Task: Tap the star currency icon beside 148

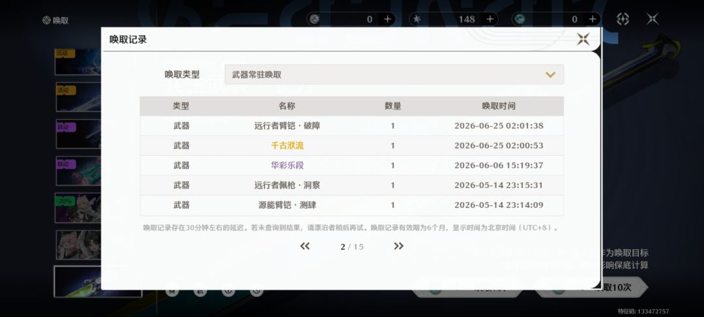Action: (417, 19)
